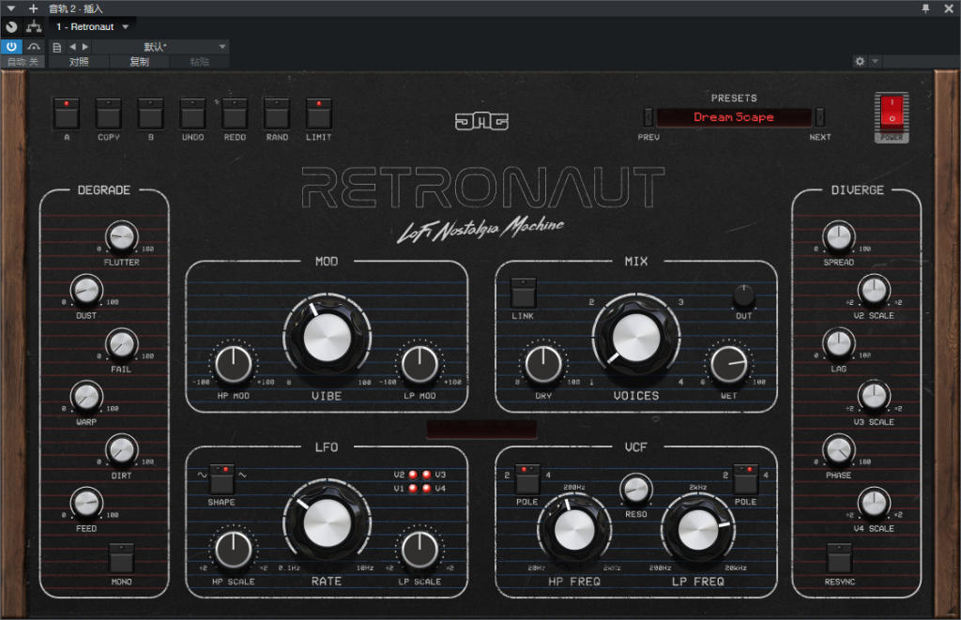Image resolution: width=961 pixels, height=620 pixels.
Task: Toggle the HP POLE switch
Action: click(527, 479)
